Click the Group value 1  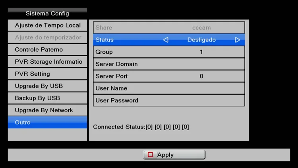click(x=201, y=52)
